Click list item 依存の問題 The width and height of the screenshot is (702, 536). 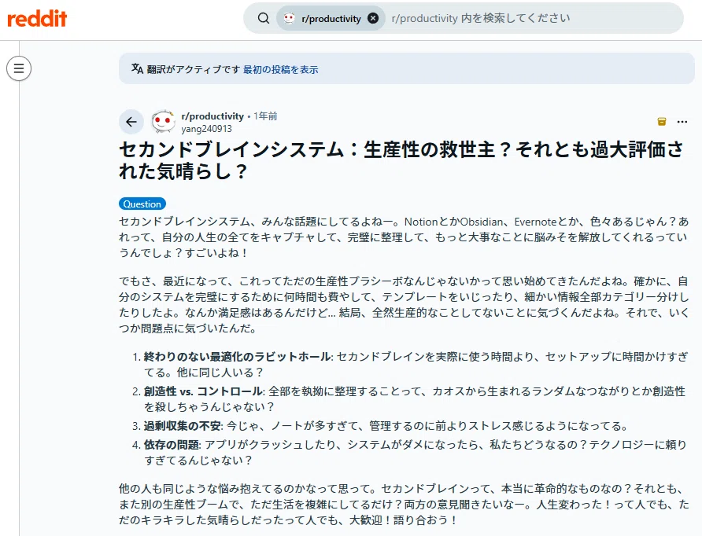tap(415, 453)
